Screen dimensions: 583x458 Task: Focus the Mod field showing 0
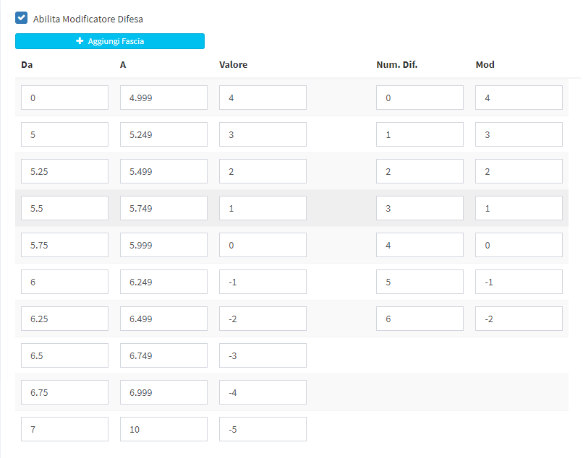pyautogui.click(x=519, y=245)
